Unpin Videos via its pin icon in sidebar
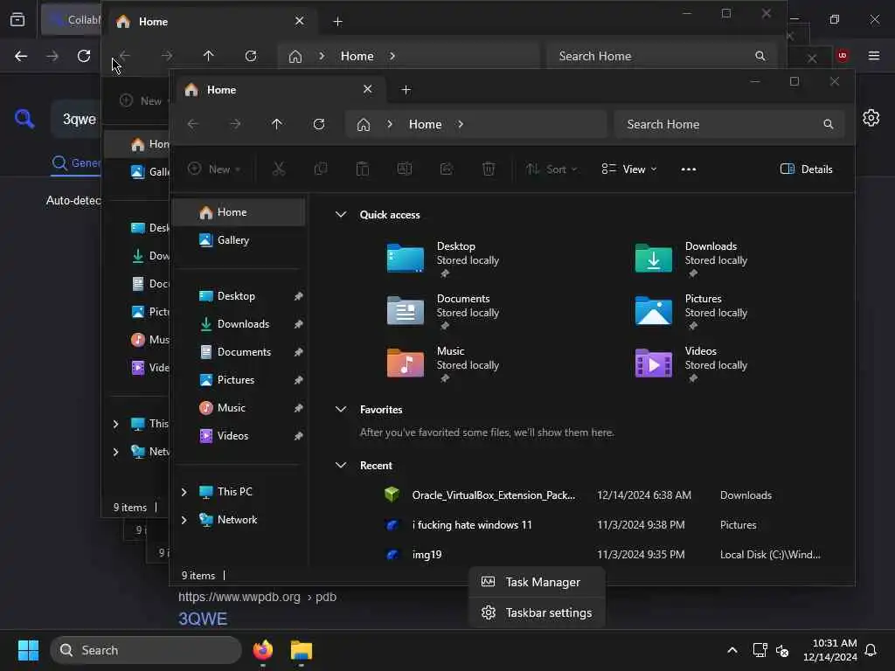Screen dimensions: 895x671 [x=298, y=436]
